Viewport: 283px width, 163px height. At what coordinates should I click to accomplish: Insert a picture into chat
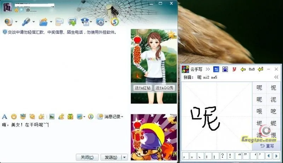[52, 117]
